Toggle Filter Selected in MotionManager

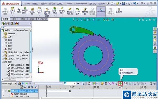(32, 87)
